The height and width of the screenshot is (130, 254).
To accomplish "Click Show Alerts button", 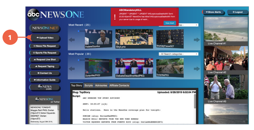I will tap(213, 12).
